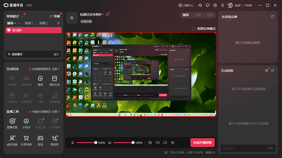Pop out the 在线观众榜 panel
The width and height of the screenshot is (282, 158).
pos(272,17)
